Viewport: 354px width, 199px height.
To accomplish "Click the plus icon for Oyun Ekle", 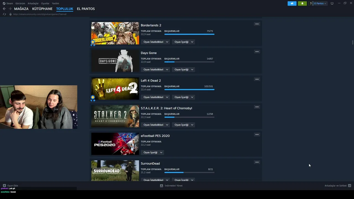I will point(4,186).
